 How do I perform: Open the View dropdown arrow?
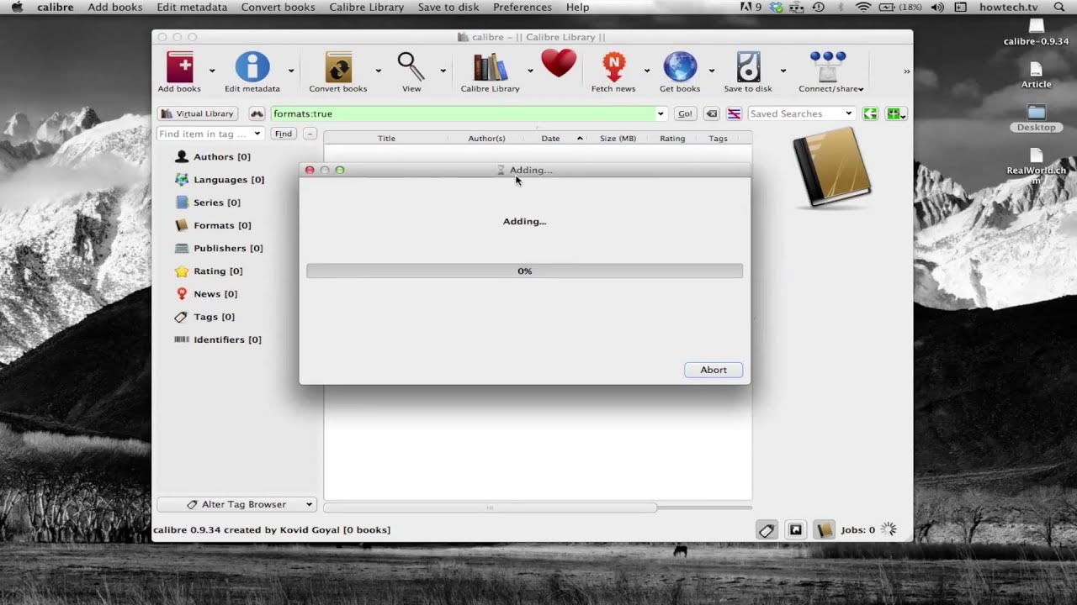coord(443,71)
